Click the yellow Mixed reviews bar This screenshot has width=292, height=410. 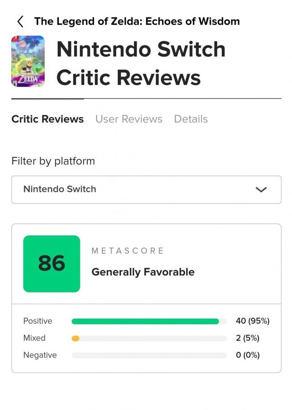(76, 338)
